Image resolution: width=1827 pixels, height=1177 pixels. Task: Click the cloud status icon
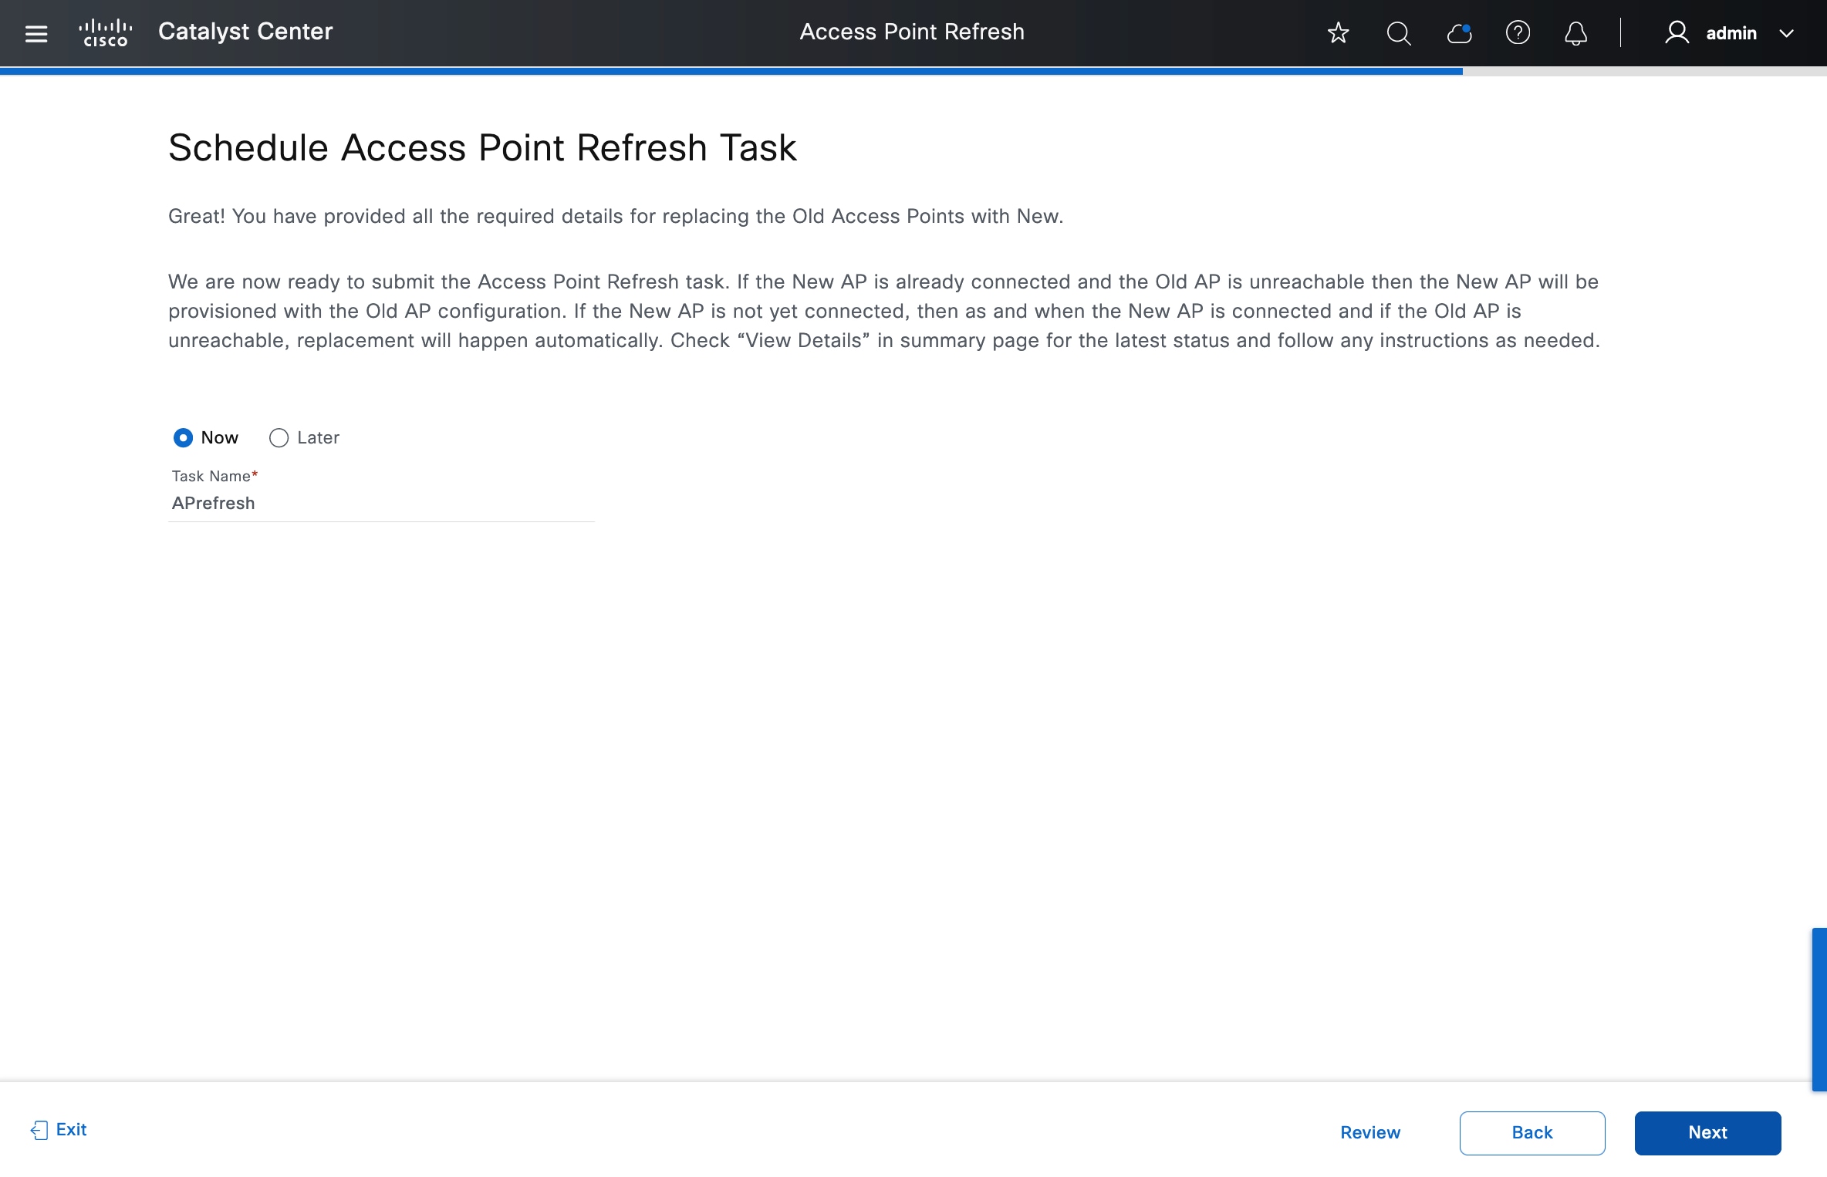point(1459,33)
